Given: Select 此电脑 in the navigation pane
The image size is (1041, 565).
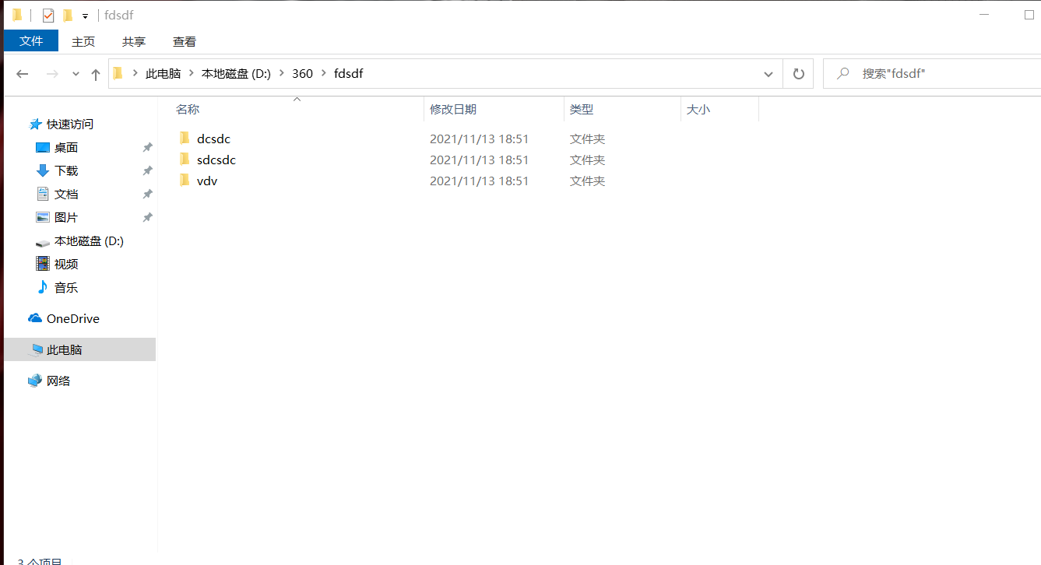Looking at the screenshot, I should (79, 349).
